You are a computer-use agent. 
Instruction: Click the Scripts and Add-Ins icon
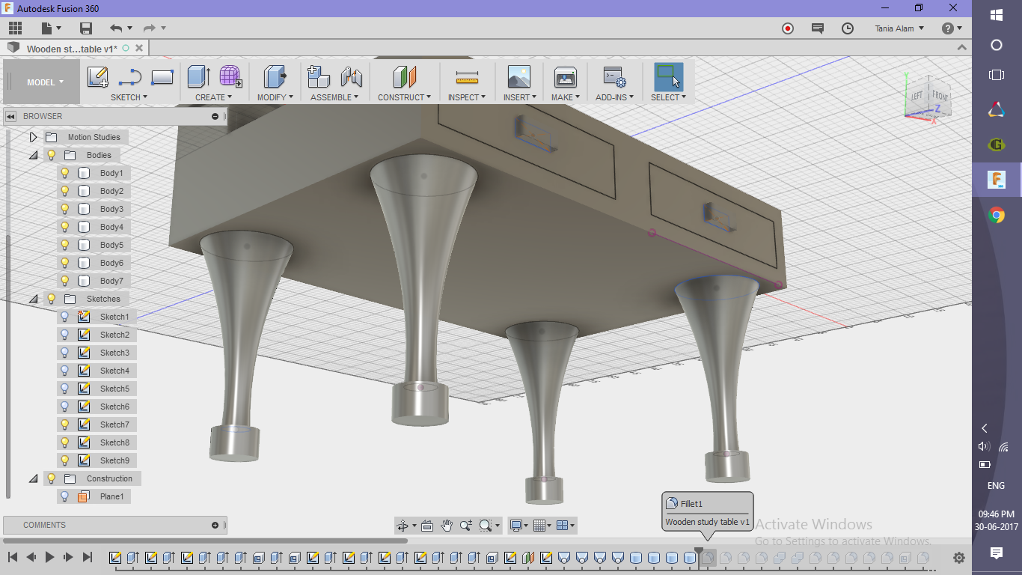point(615,76)
